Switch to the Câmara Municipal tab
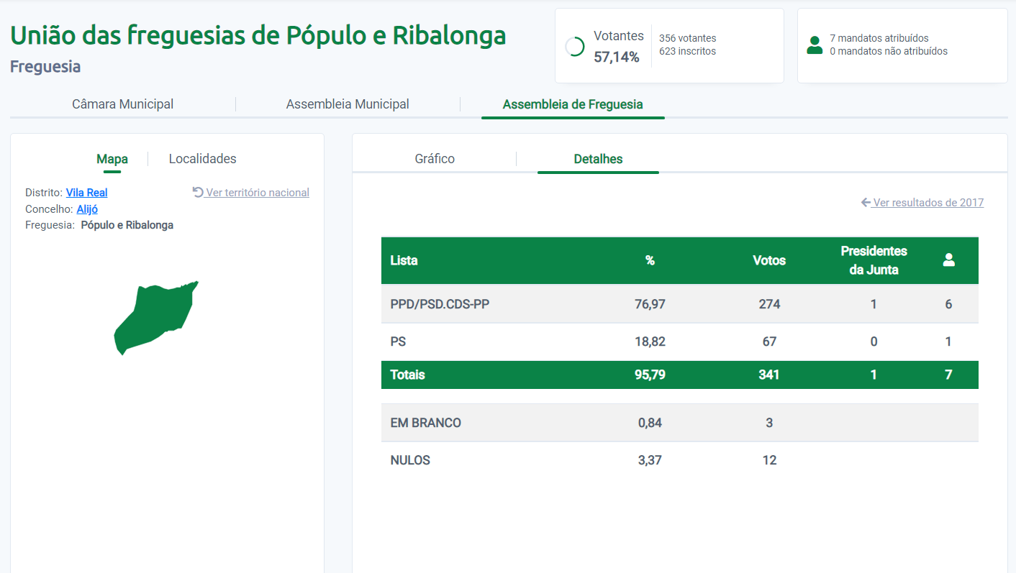 [x=122, y=104]
